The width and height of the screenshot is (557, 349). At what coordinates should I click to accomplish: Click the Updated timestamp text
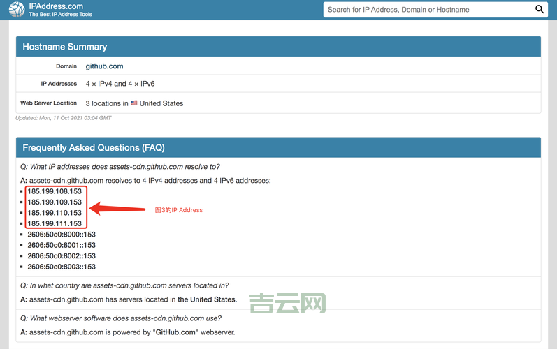64,118
